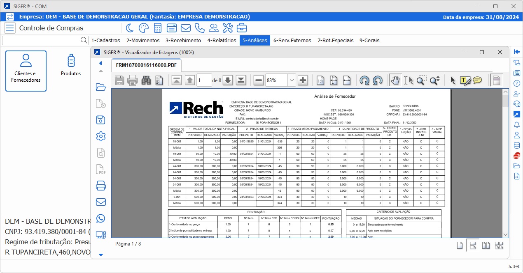
Task: Enable the hand pan tool
Action: (x=395, y=80)
